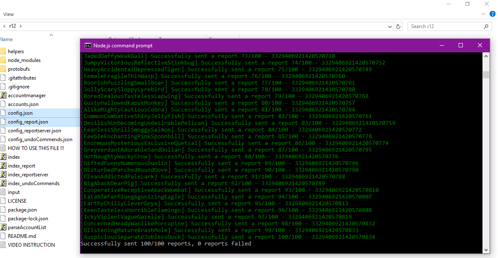Click the HeavyAccidentalDepressedTiger report line
This screenshot has height=258, width=498.
click(226, 69)
